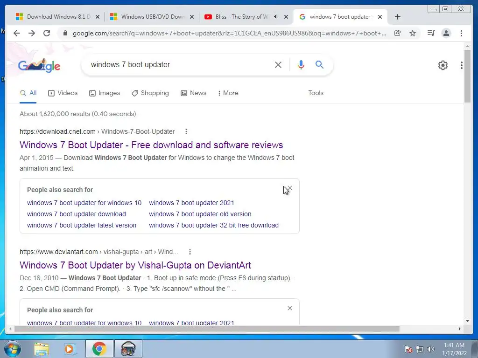The width and height of the screenshot is (478, 358).
Task: Search windows 7 boot updater latest version
Action: [82, 225]
